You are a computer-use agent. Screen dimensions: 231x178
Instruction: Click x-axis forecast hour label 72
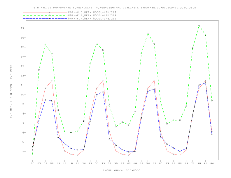(186, 163)
